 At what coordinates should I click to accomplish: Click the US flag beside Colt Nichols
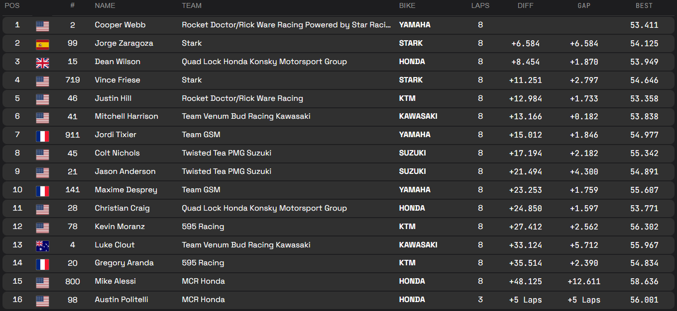tap(42, 154)
